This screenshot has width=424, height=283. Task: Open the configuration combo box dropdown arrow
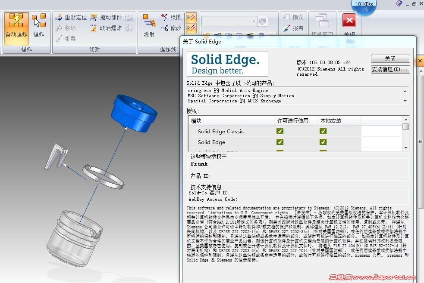tap(253, 22)
